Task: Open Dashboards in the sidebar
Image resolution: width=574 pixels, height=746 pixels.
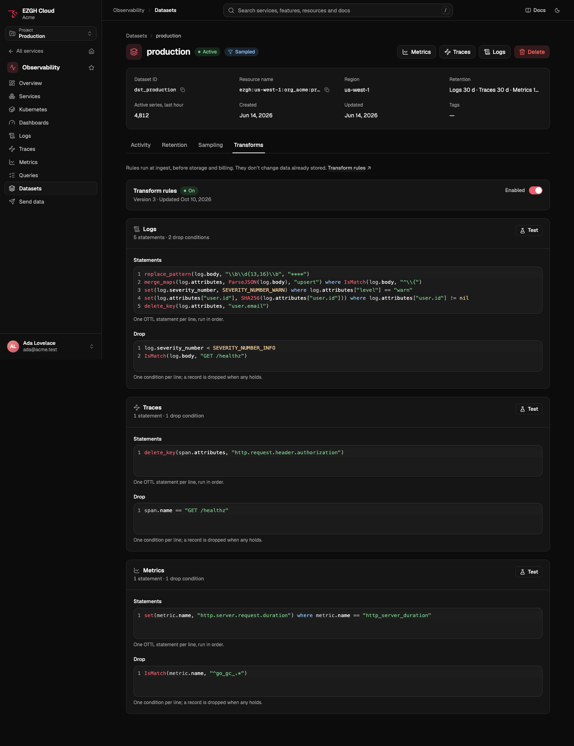Action: pyautogui.click(x=51, y=123)
